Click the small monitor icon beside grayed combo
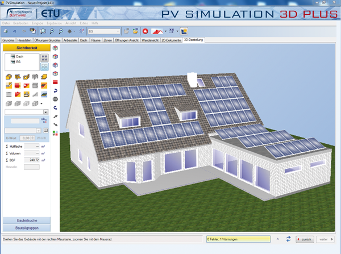This screenshot has width=341, height=254. (45, 130)
